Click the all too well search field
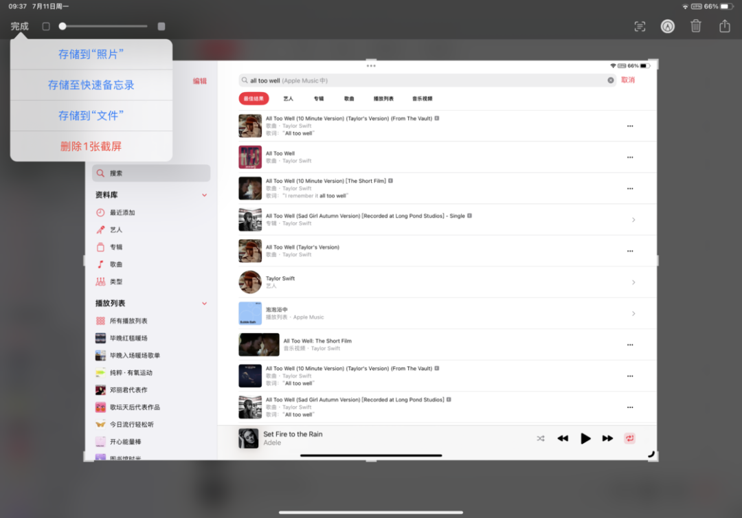The image size is (742, 518). [427, 80]
